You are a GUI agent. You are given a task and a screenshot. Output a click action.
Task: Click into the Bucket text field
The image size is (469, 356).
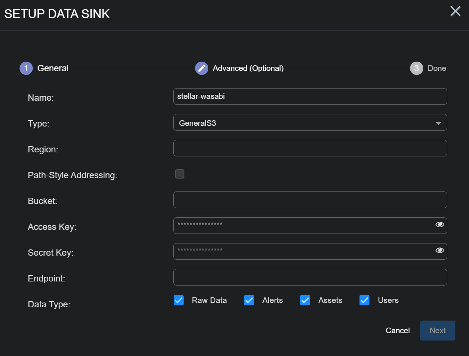(x=310, y=200)
